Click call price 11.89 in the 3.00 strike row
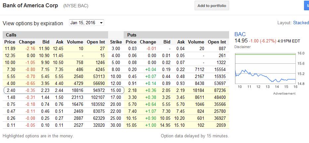 10,49
